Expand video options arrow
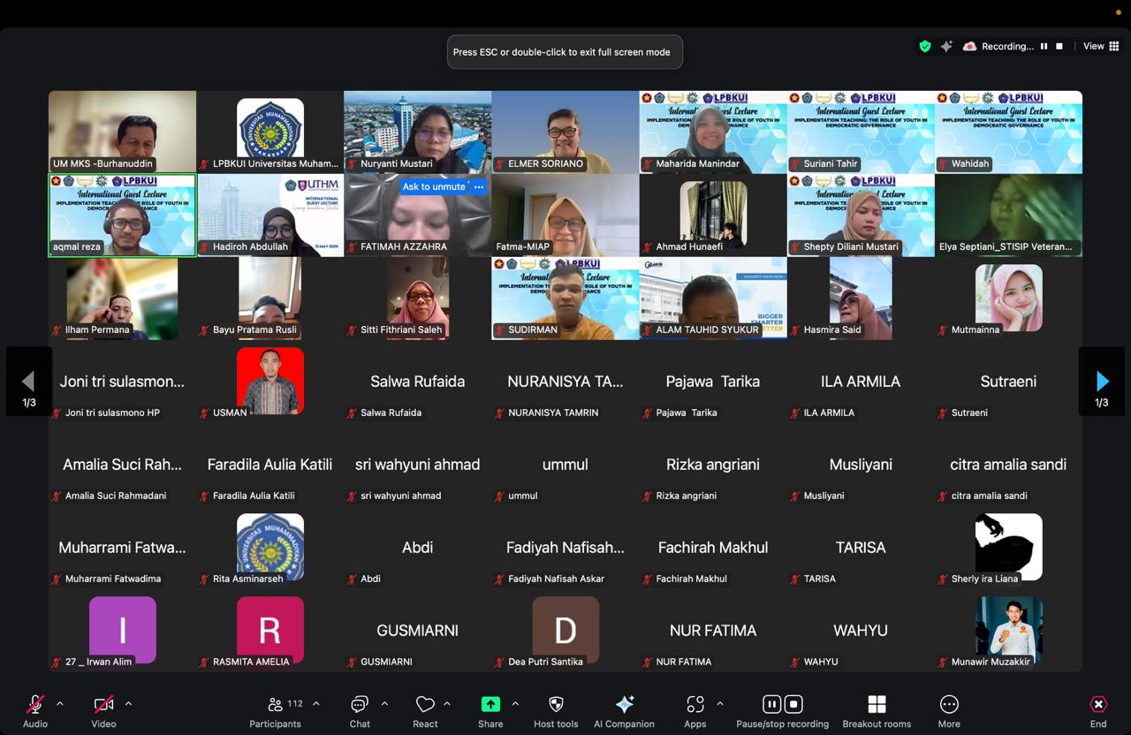Screen dimensions: 1131x735 pyautogui.click(x=128, y=704)
